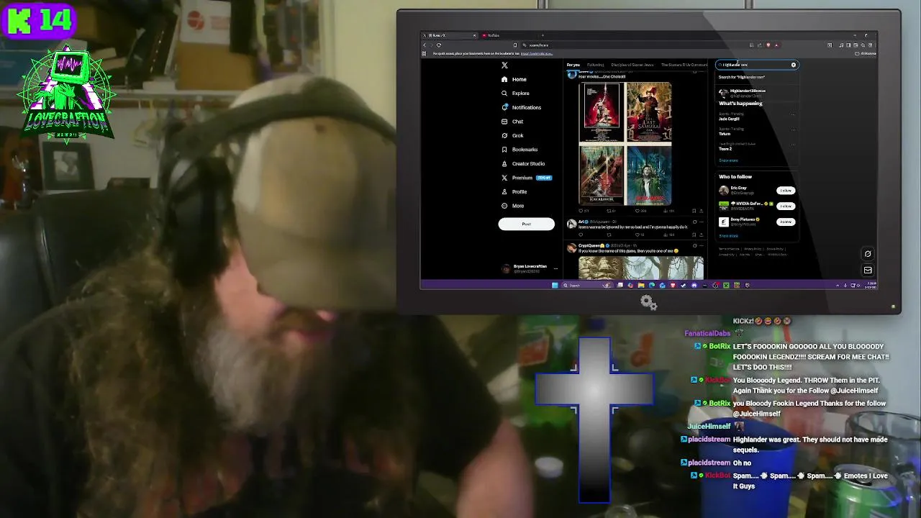
Task: Open the Home feed from the sidebar
Action: click(x=514, y=79)
